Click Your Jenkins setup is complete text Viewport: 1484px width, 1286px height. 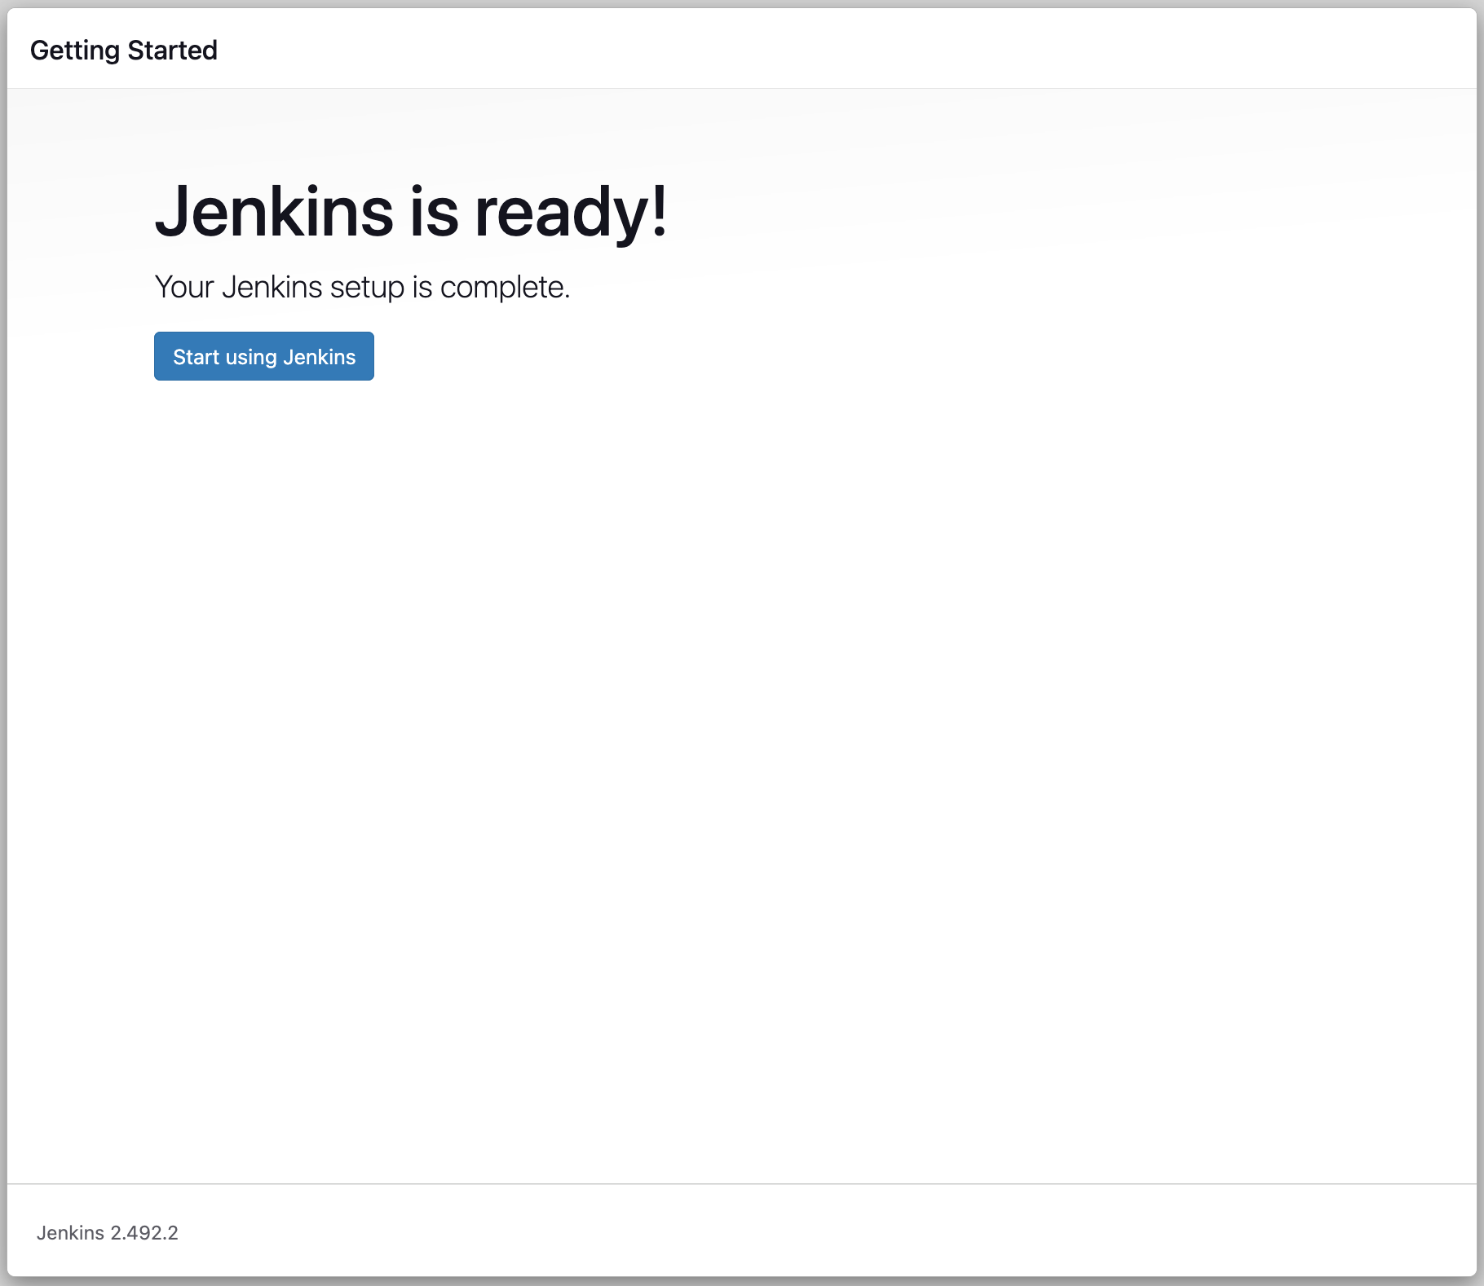coord(363,286)
